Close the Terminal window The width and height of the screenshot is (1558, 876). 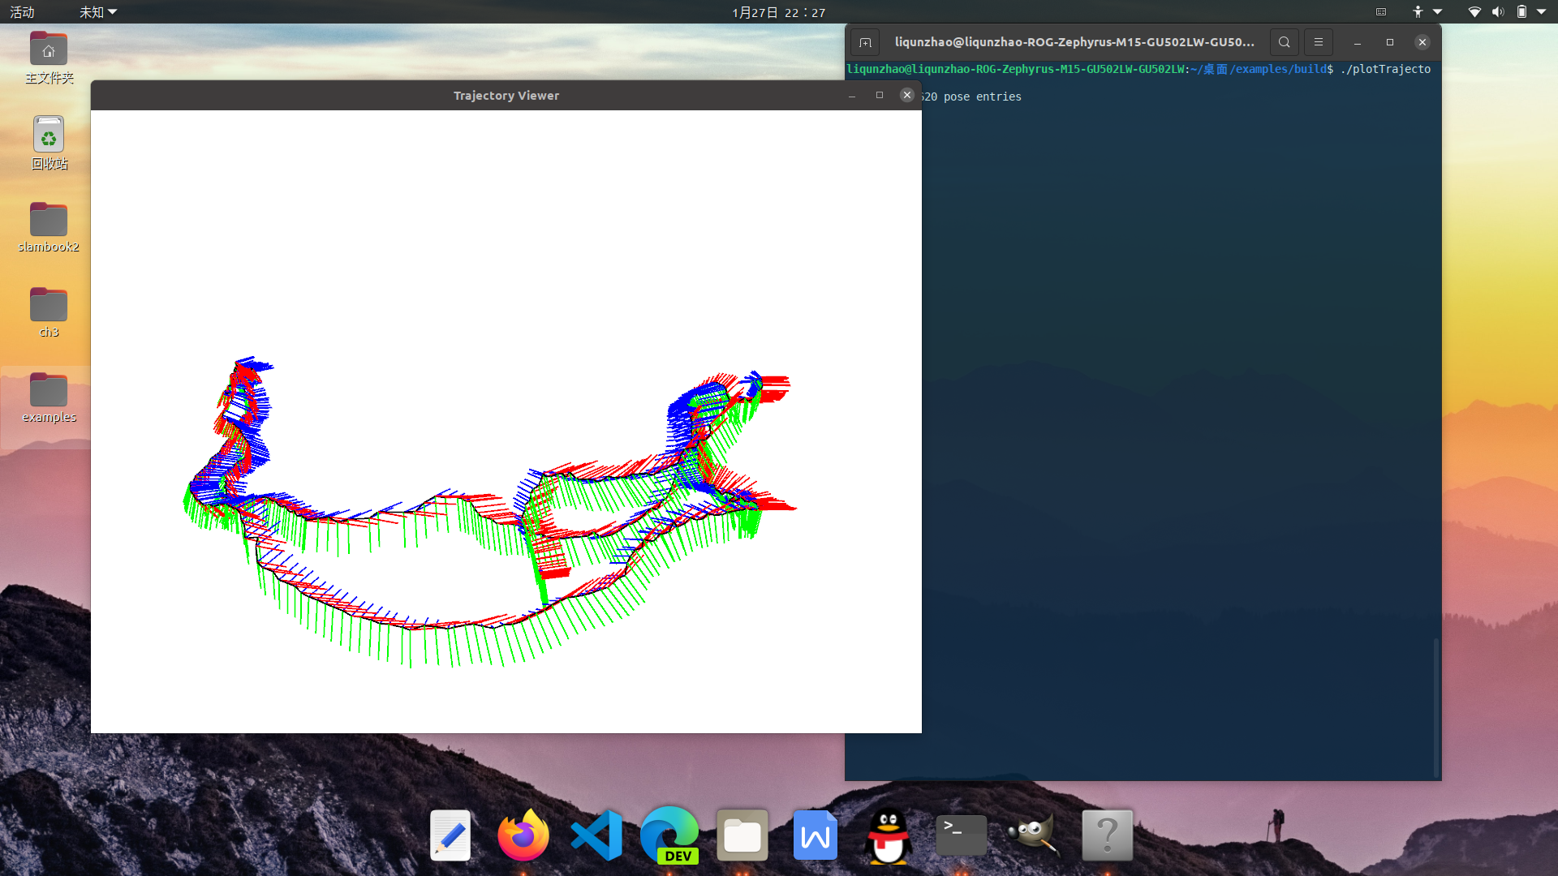(x=1422, y=42)
